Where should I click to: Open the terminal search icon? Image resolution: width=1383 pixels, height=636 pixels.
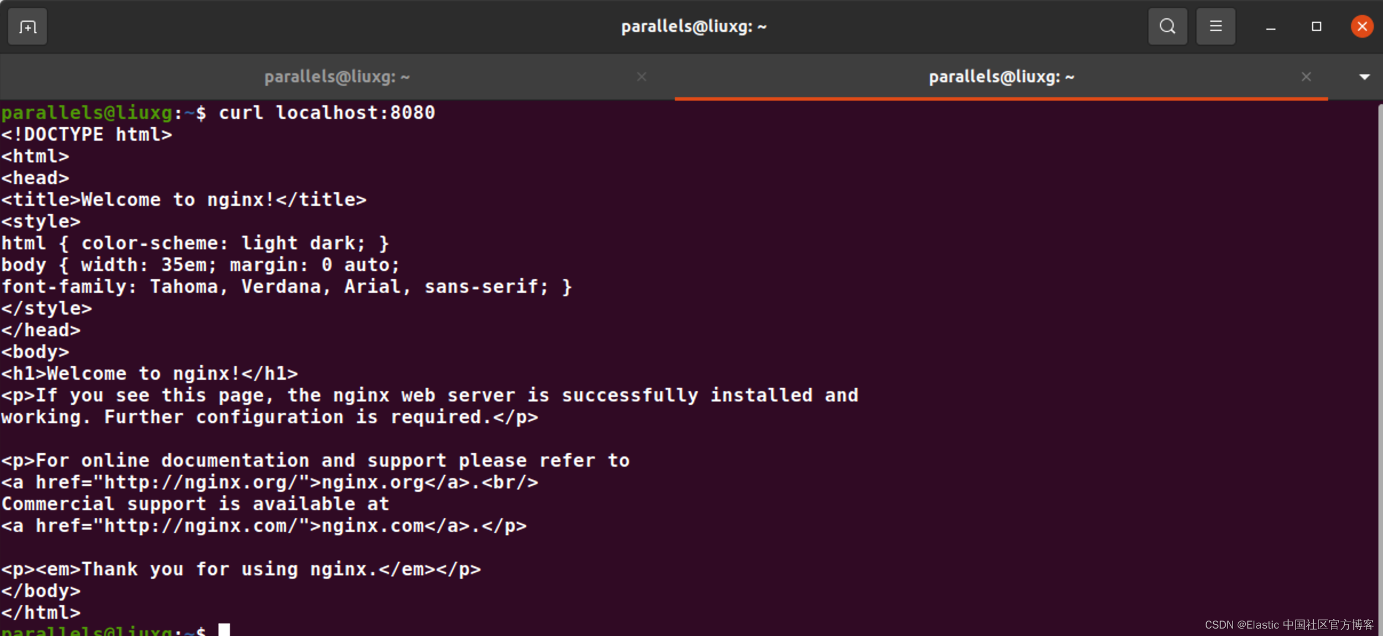pyautogui.click(x=1167, y=26)
